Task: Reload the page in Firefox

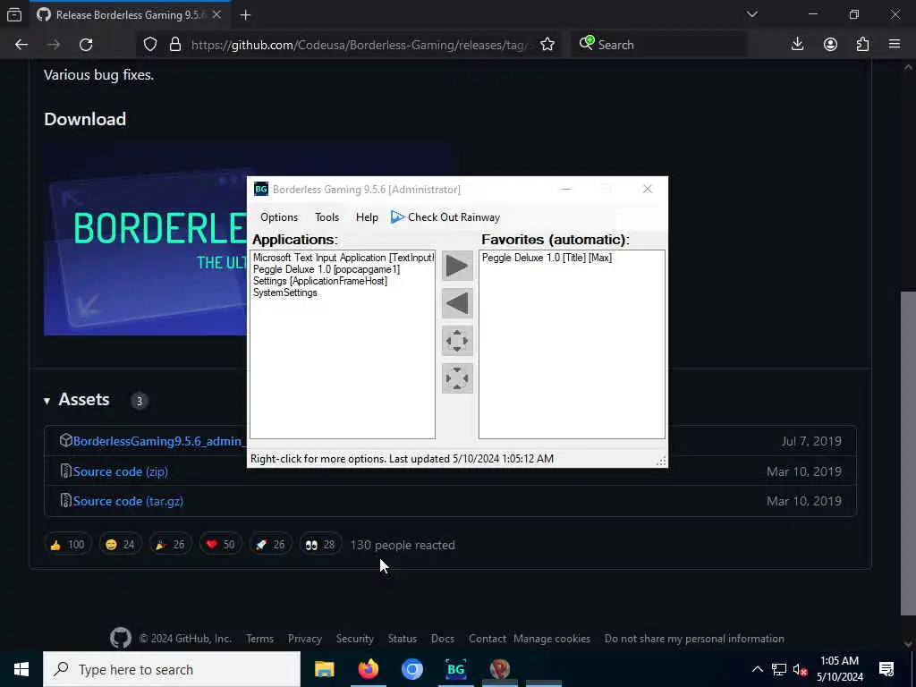Action: click(86, 45)
